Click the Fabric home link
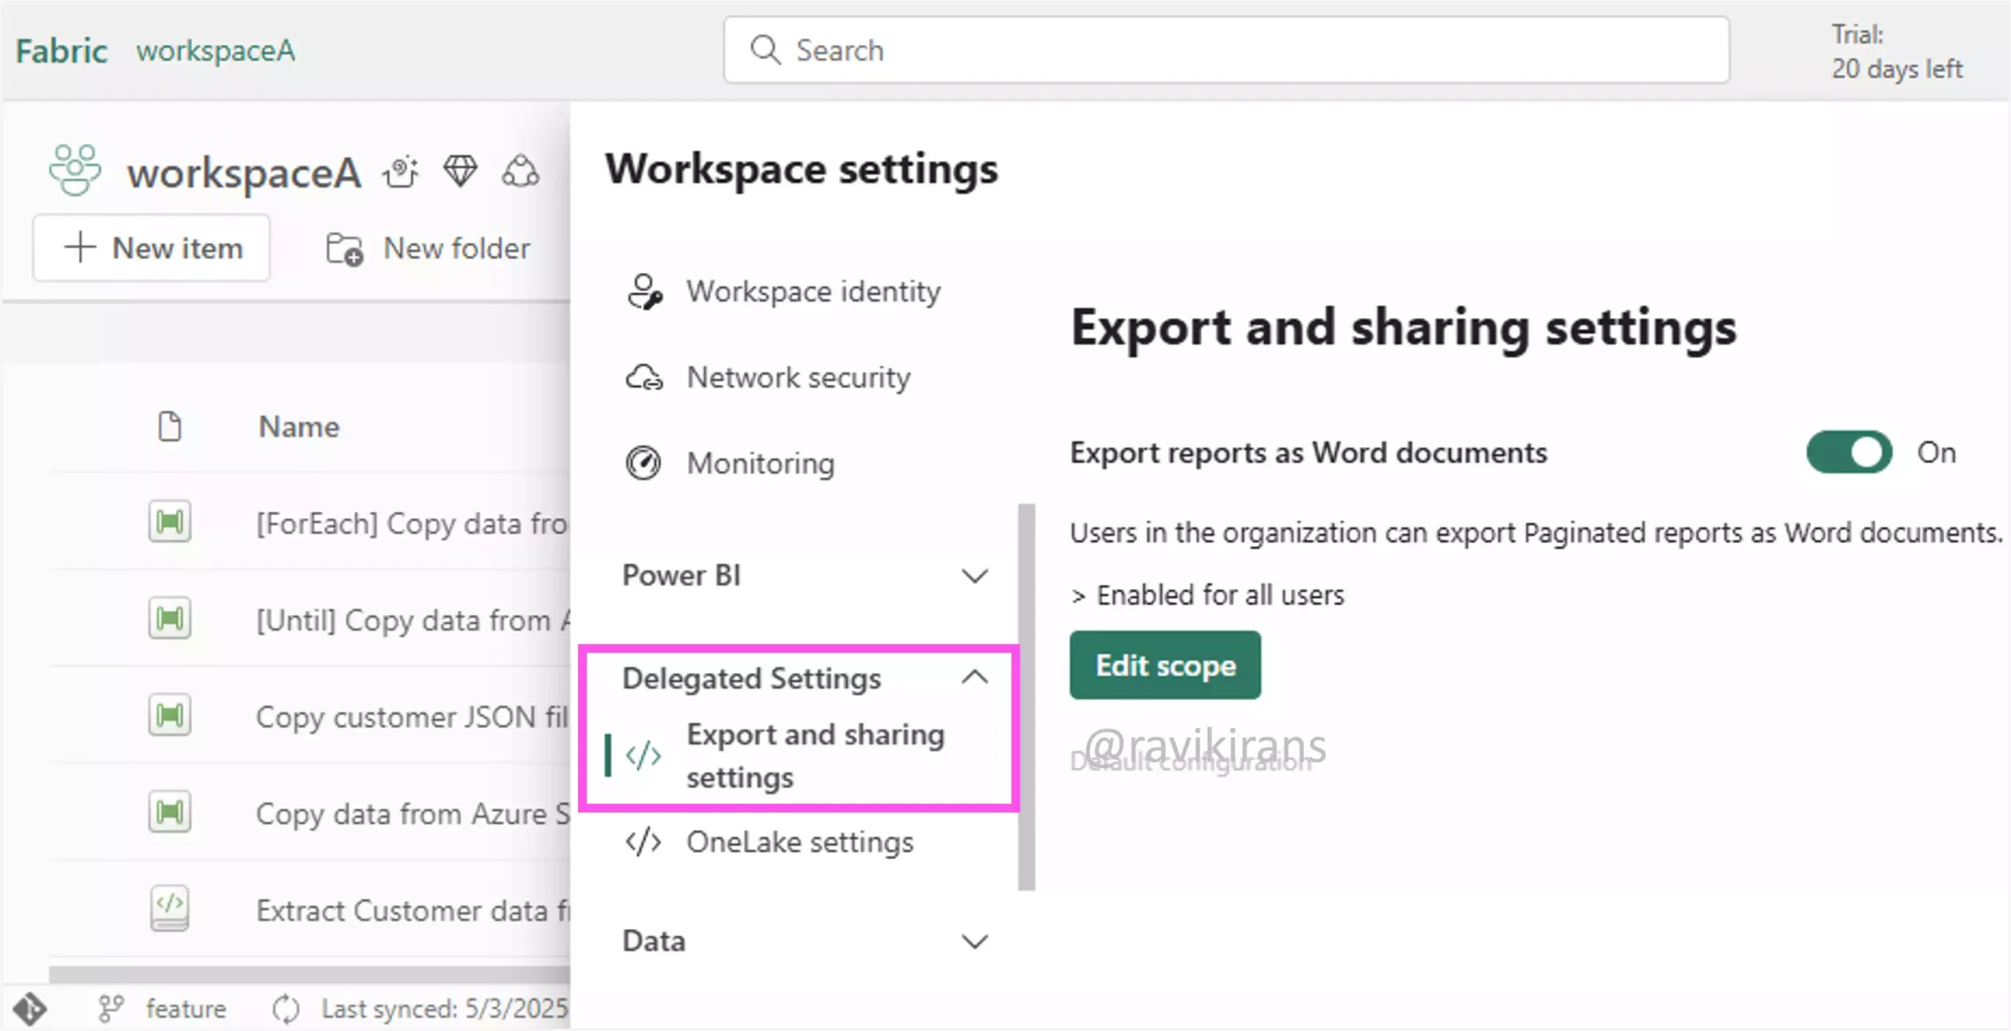The image size is (2011, 1031). (61, 51)
